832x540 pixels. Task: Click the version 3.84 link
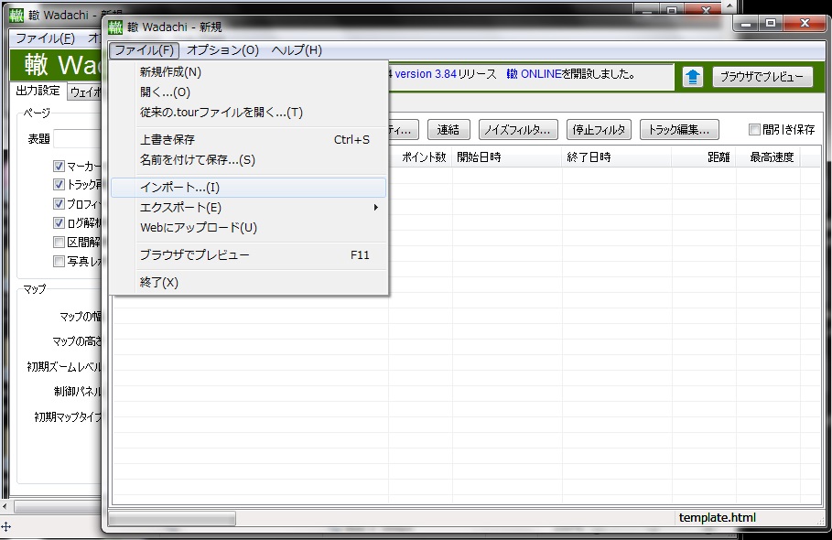click(426, 74)
